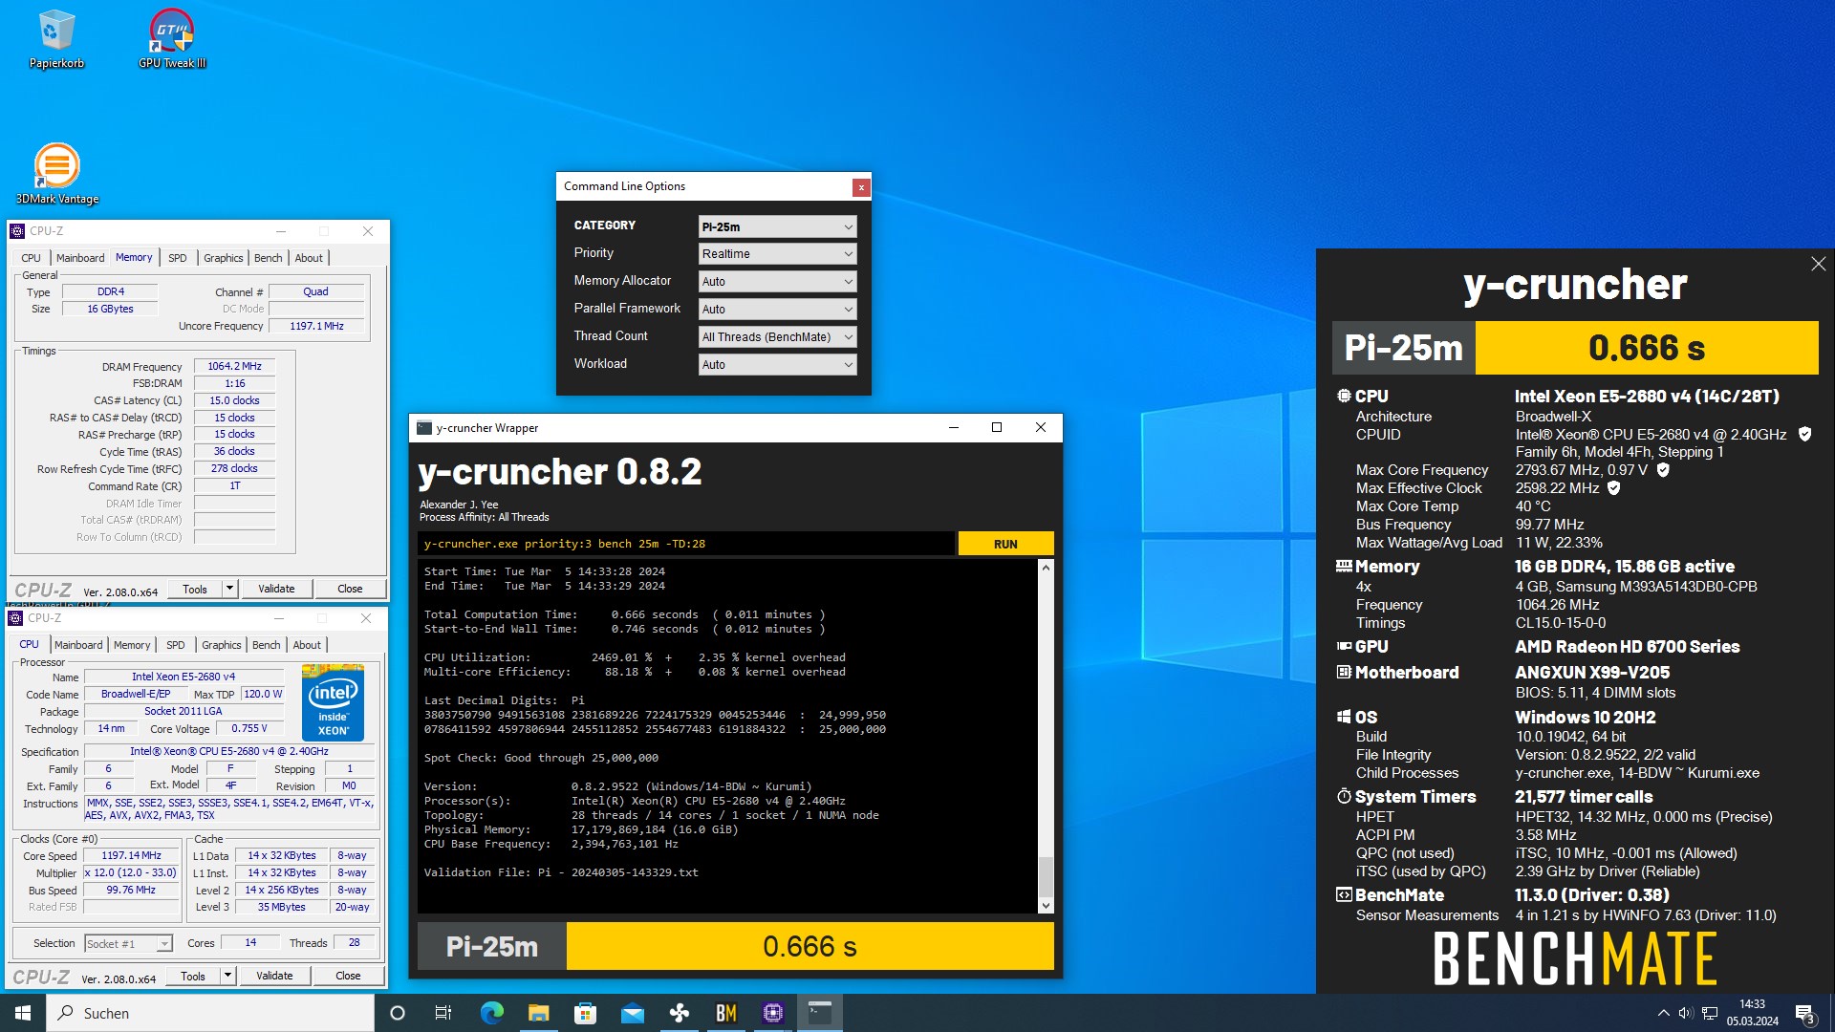Open Microsoft Store taskbar icon
The width and height of the screenshot is (1835, 1032).
(585, 1013)
